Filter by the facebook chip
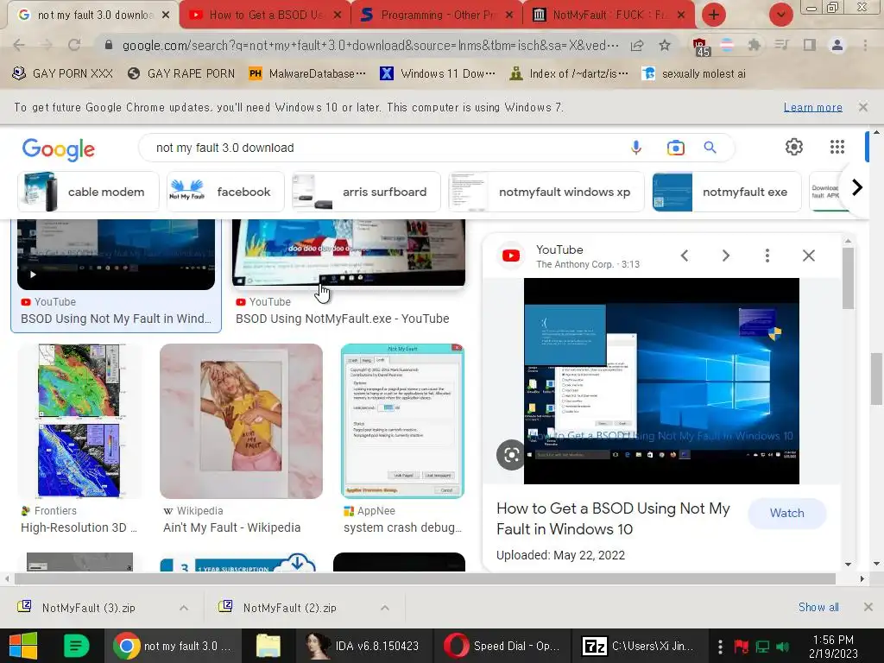Screen dimensions: 884x663 point(224,192)
